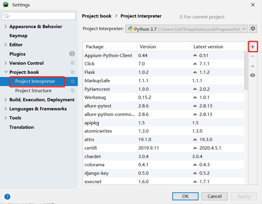
Task: Click the plus icon to install a package
Action: (x=253, y=47)
